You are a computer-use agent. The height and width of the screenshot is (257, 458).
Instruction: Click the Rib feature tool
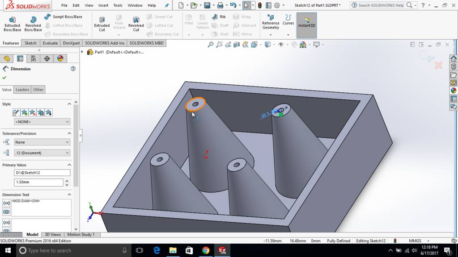click(219, 17)
